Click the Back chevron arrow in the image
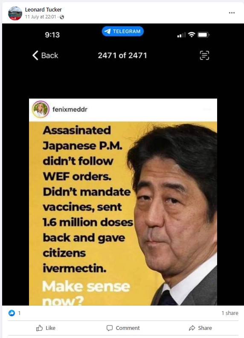Screen dimensions: 244x338 (x=35, y=55)
